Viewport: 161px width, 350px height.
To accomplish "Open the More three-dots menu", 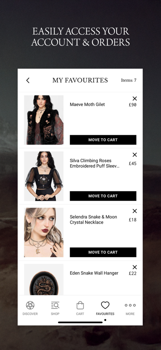I will click(130, 305).
